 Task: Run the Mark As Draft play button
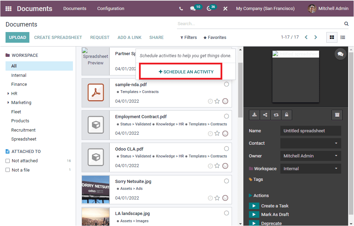click(254, 214)
